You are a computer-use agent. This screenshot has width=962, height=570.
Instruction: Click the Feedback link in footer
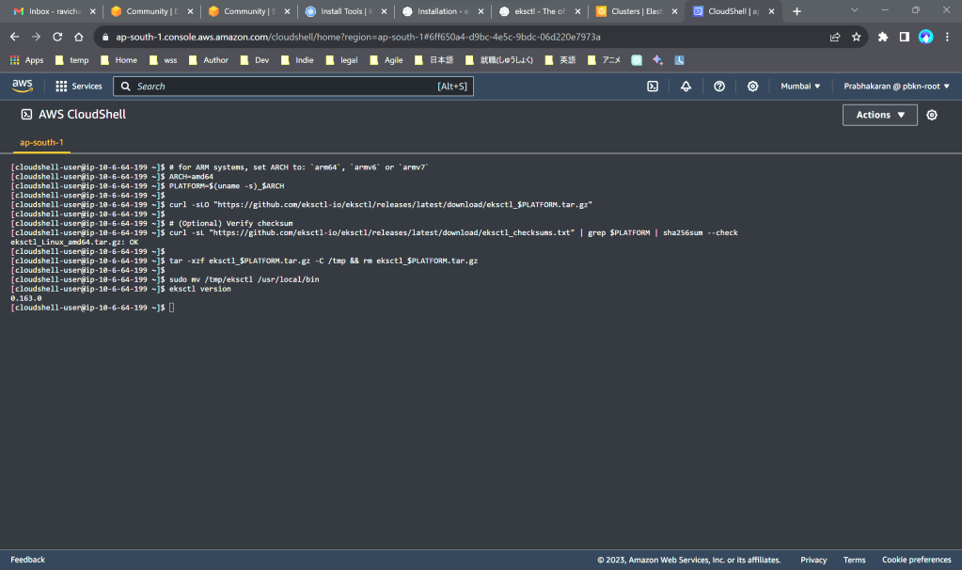tap(27, 560)
